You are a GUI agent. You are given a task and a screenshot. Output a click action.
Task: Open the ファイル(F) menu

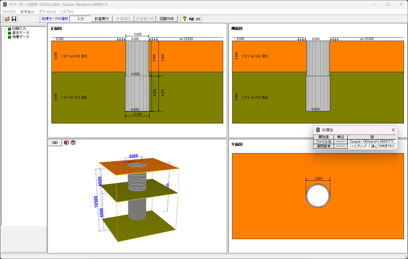[9, 12]
